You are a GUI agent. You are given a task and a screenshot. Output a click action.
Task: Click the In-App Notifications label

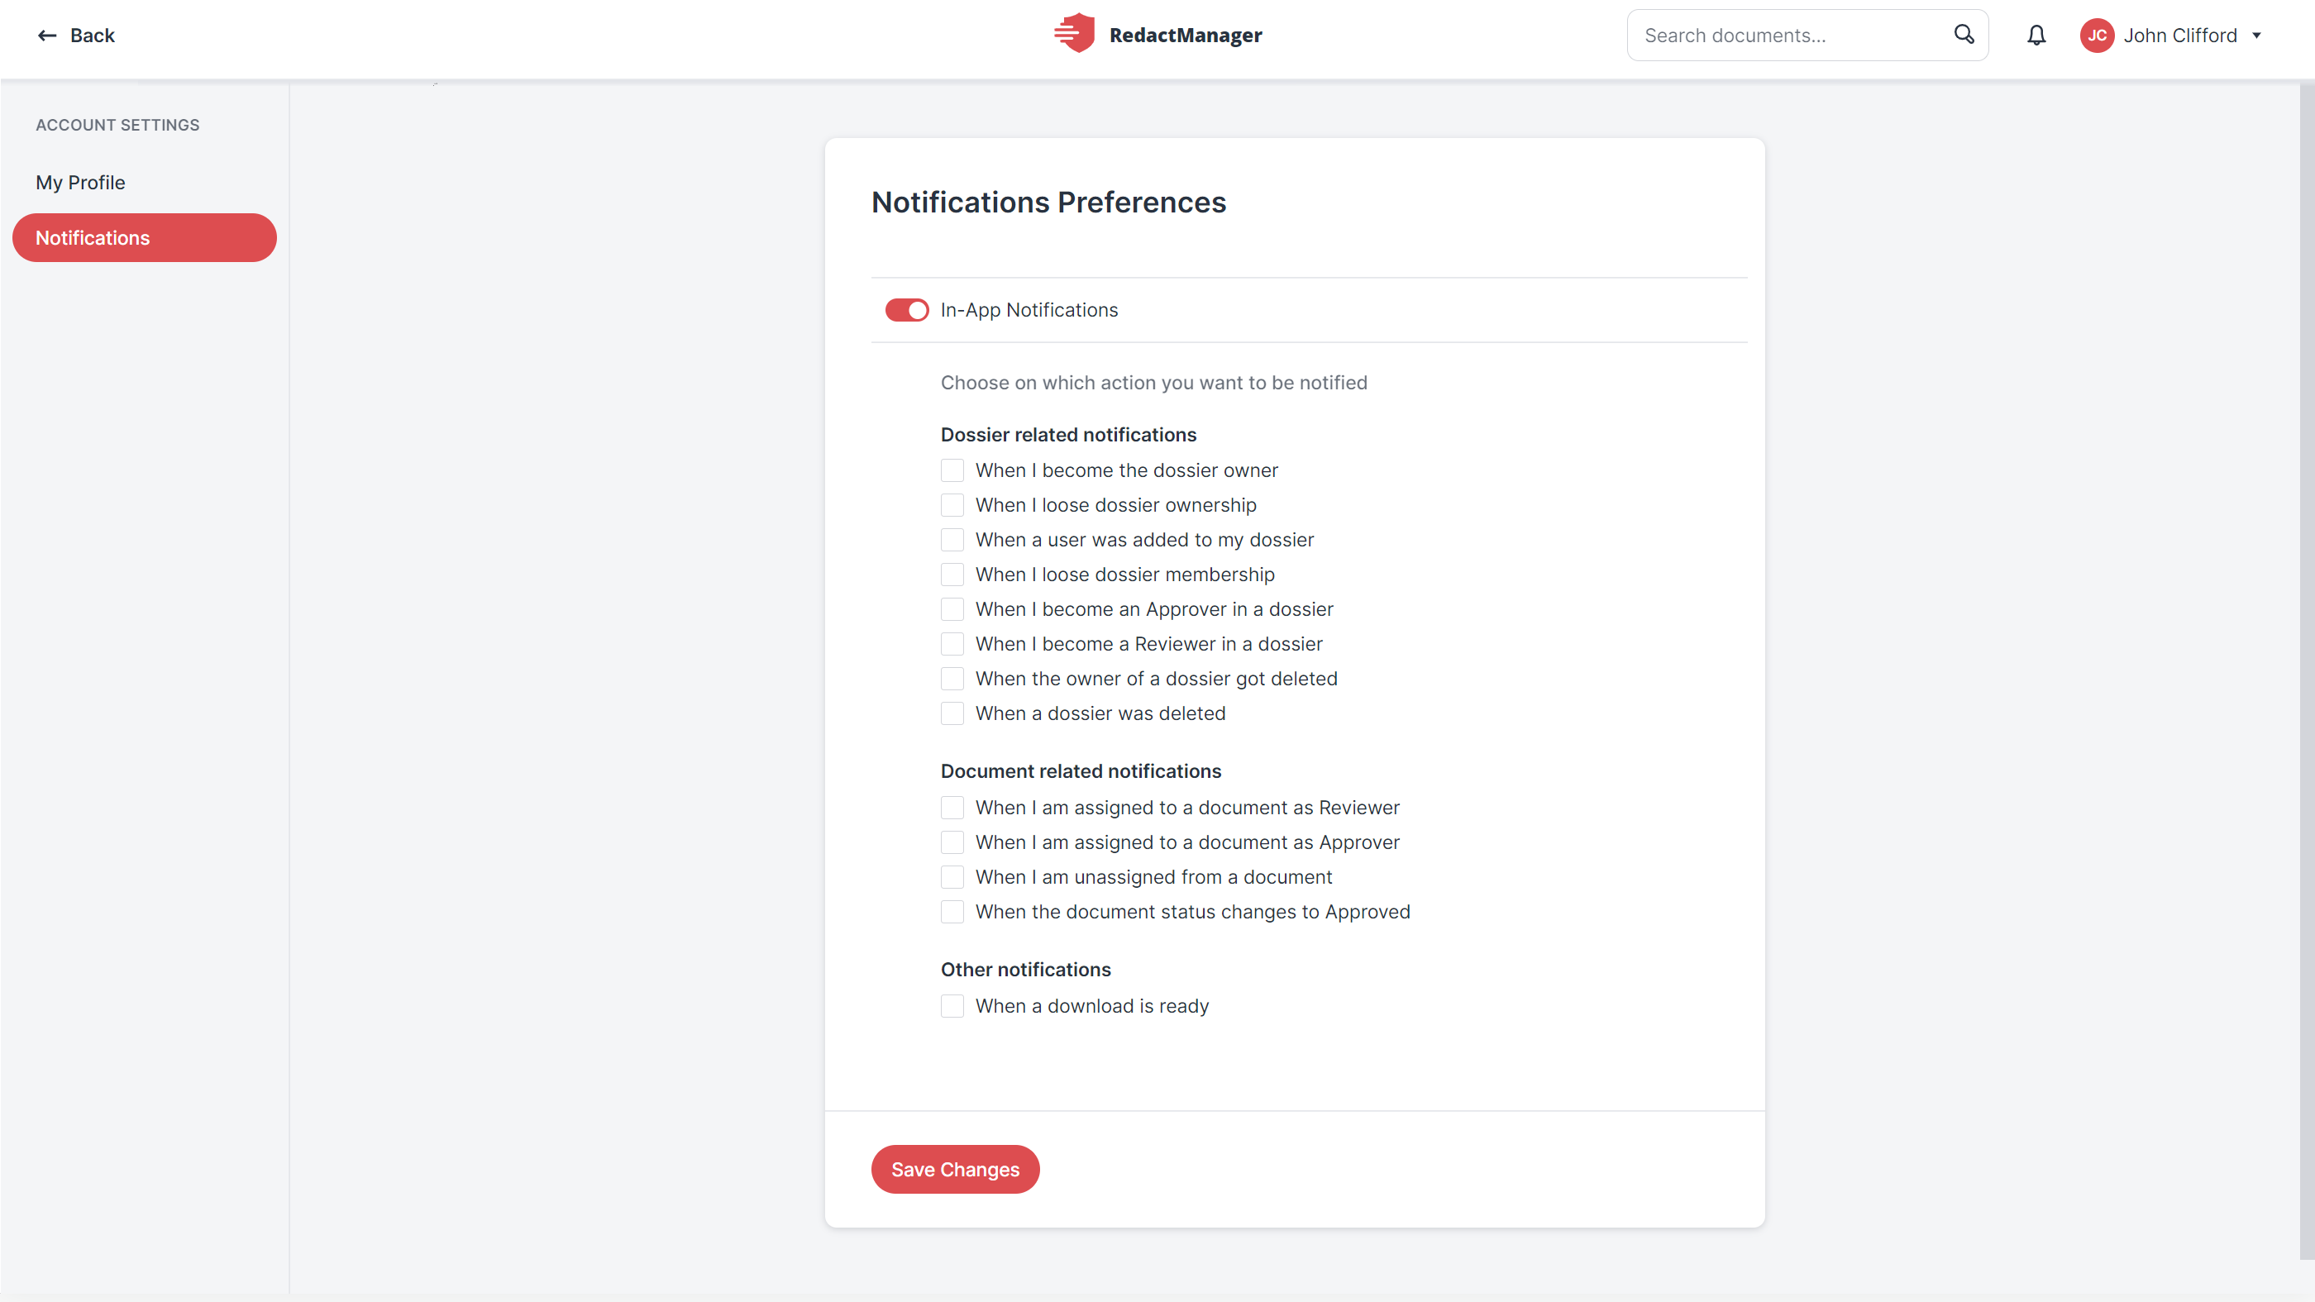coord(1029,310)
